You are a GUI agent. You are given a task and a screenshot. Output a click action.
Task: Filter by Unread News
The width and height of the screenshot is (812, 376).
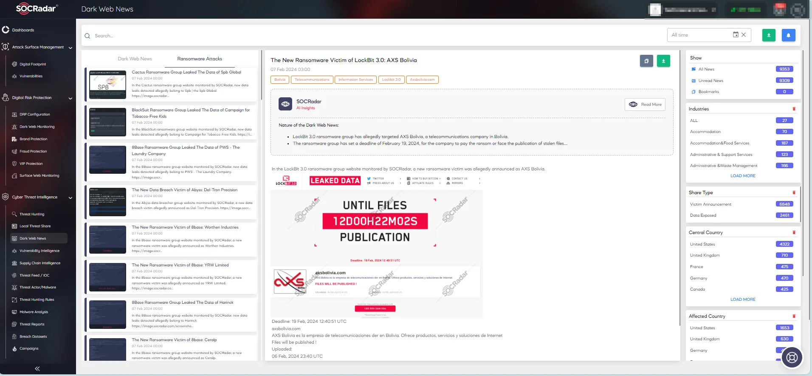(711, 81)
